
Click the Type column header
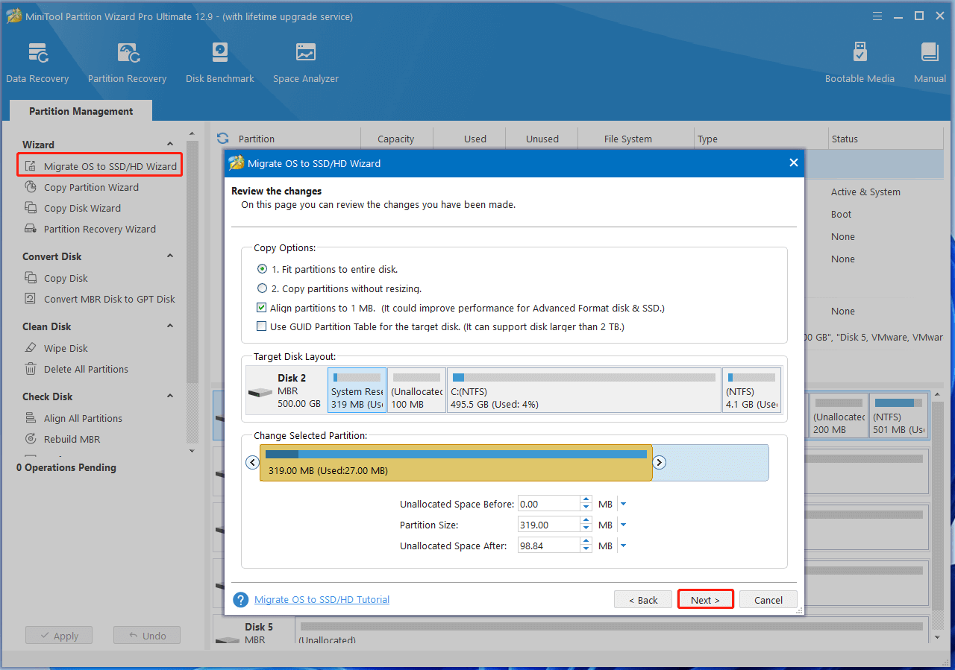[x=760, y=139]
